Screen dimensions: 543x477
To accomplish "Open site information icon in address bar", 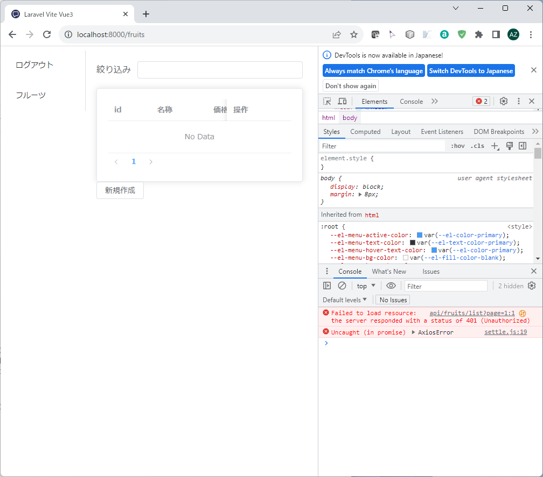I will (x=68, y=34).
